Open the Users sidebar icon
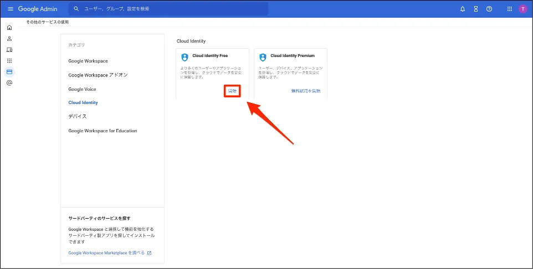 click(9, 39)
